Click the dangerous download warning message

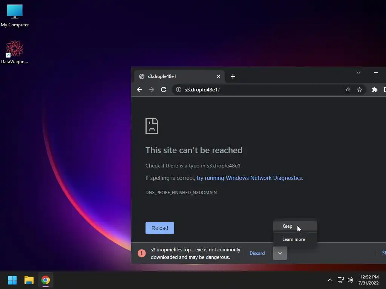[x=196, y=253]
